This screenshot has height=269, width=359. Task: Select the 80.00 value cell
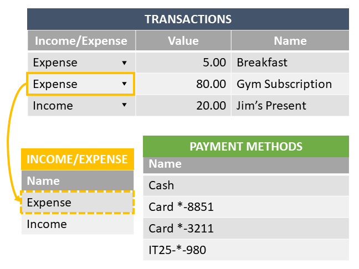coord(183,84)
